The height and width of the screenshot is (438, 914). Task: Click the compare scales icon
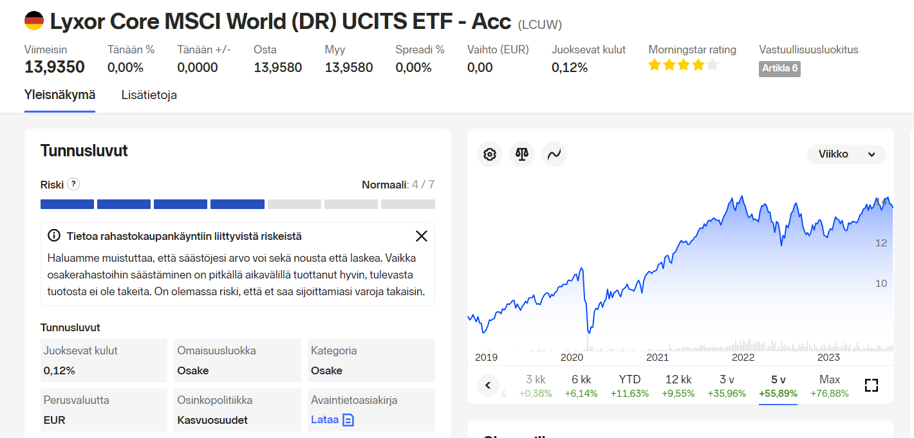click(522, 154)
